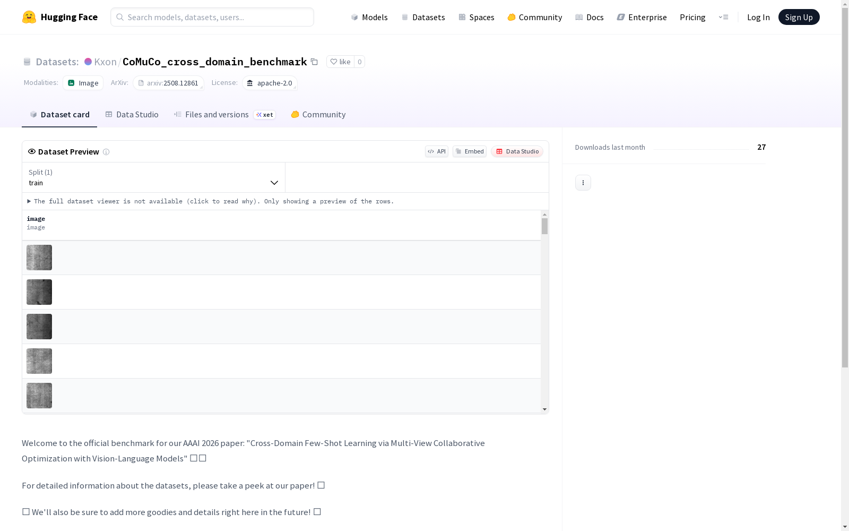Go to the Pricing page
The height and width of the screenshot is (531, 849).
point(692,17)
